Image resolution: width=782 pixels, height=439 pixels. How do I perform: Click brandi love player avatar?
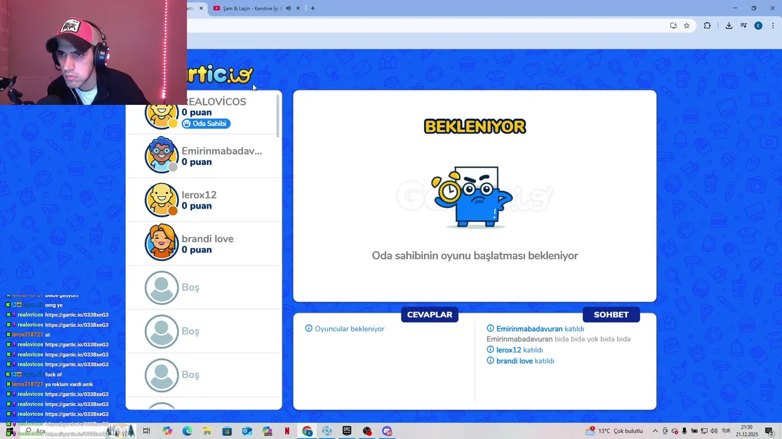162,243
